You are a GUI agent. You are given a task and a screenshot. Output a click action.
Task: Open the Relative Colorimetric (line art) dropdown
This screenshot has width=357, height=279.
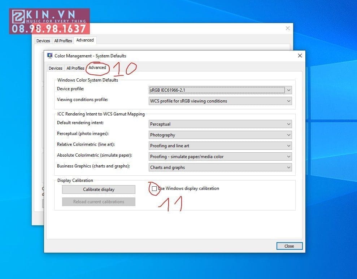pyautogui.click(x=288, y=145)
